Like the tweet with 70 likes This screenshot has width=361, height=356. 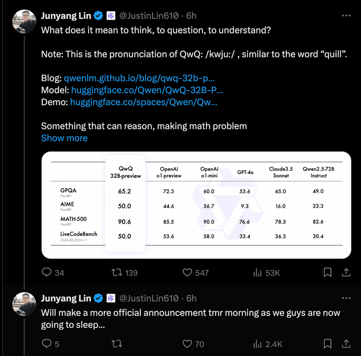point(187,344)
